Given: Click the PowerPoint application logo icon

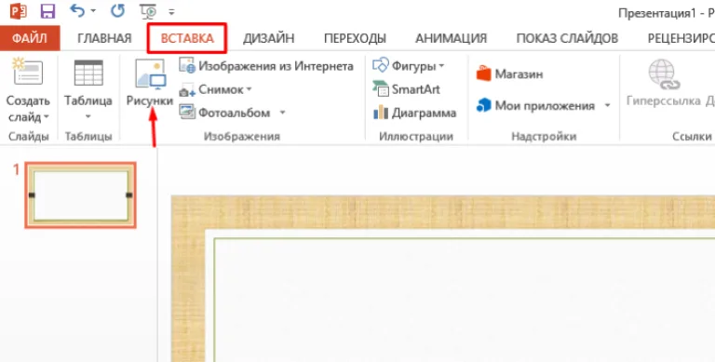Looking at the screenshot, I should [19, 11].
